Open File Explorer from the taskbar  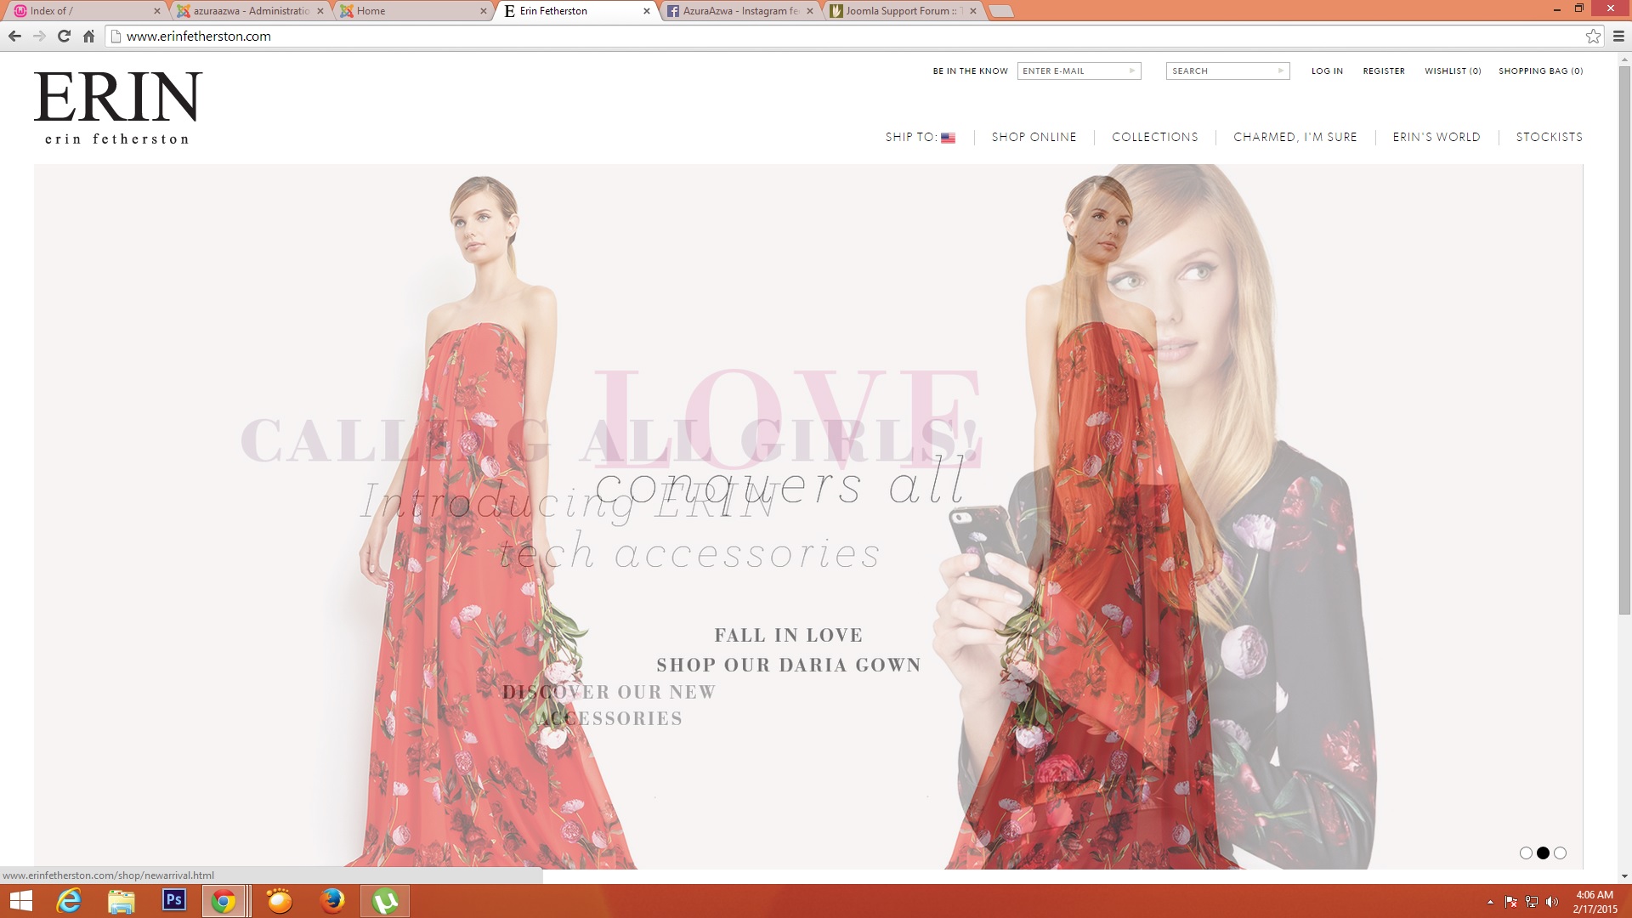pyautogui.click(x=122, y=901)
